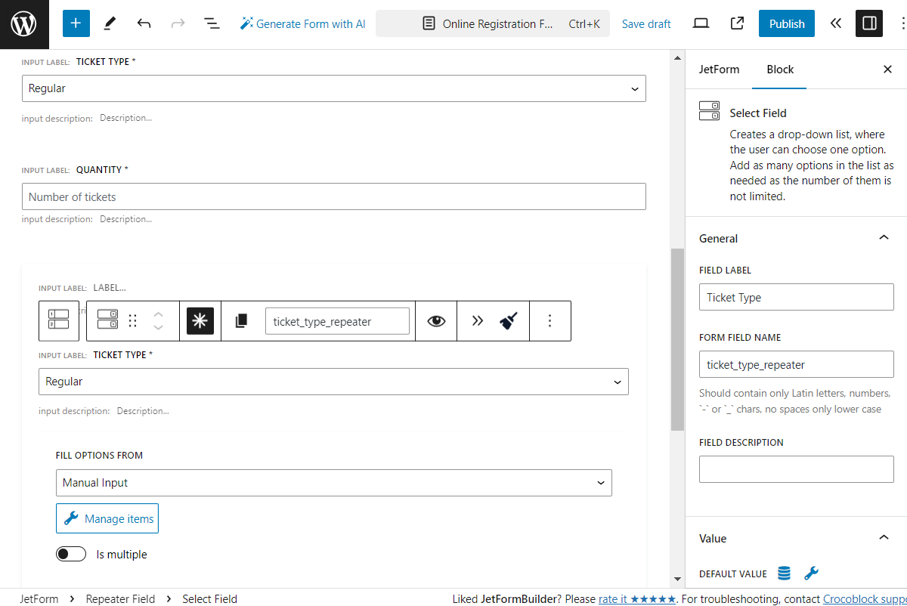Open Document Overview list view icon

(212, 23)
